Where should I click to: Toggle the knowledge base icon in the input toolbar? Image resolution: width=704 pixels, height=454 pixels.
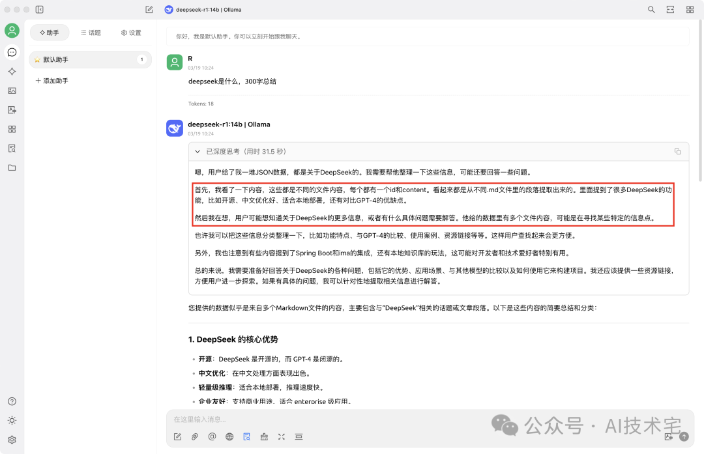[246, 436]
